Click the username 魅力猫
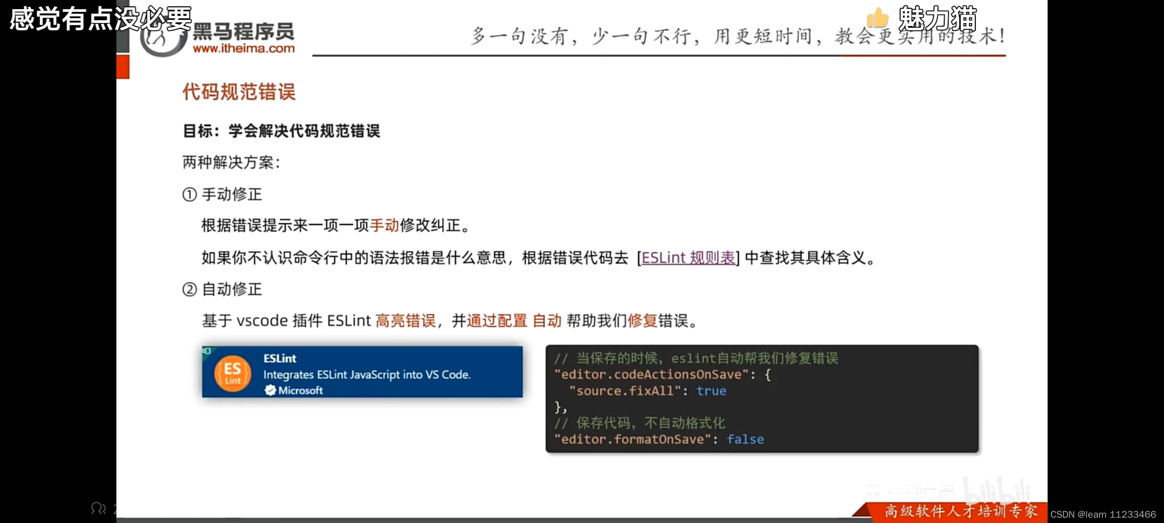The width and height of the screenshot is (1164, 523). pyautogui.click(x=938, y=19)
